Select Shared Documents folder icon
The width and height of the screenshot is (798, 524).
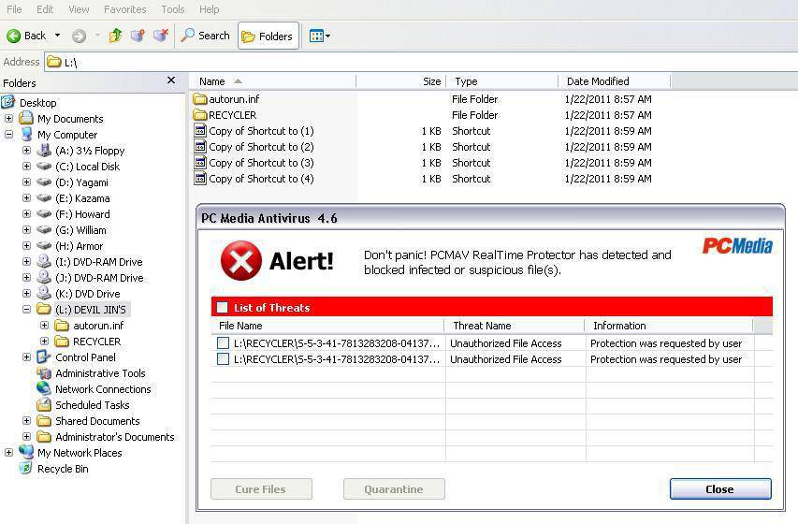pos(44,421)
